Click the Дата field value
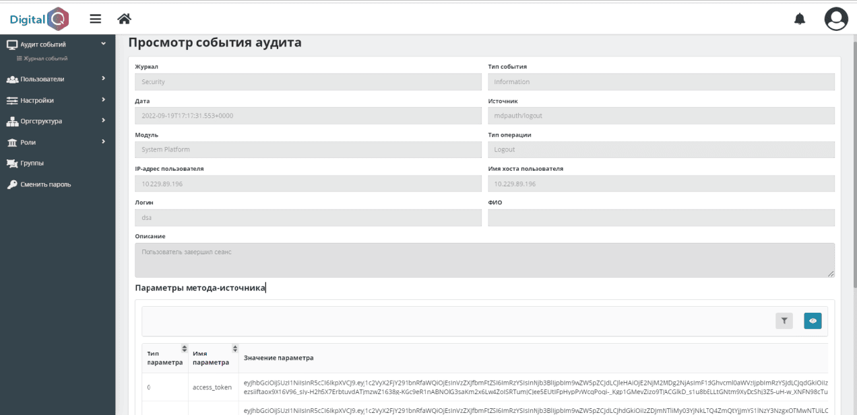 click(x=308, y=116)
